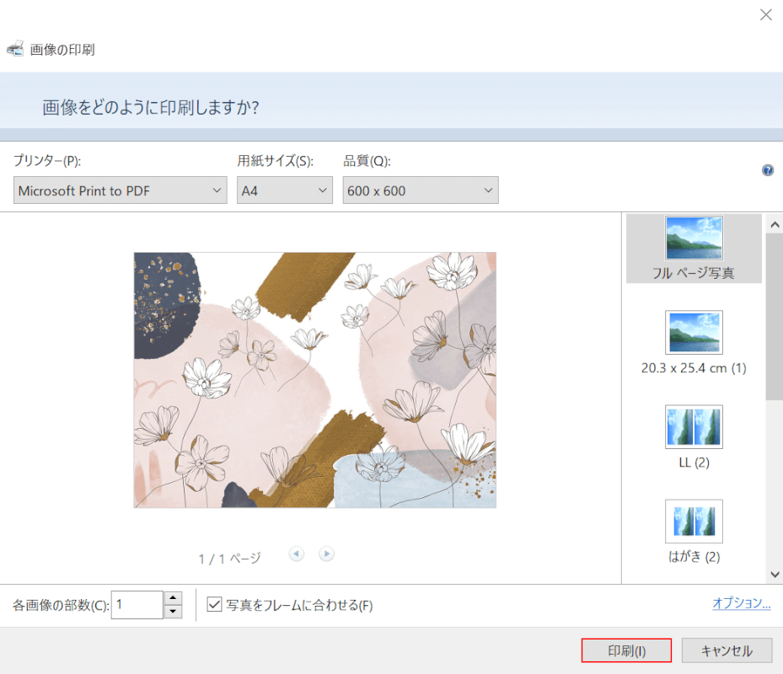Click the layout list scrollbar thumb
The width and height of the screenshot is (783, 674).
coord(775,317)
